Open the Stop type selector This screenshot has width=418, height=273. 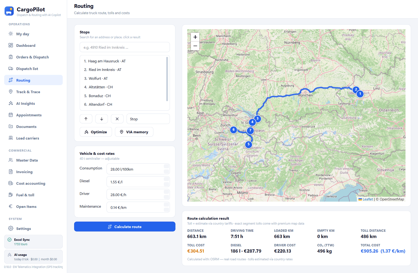(148, 119)
